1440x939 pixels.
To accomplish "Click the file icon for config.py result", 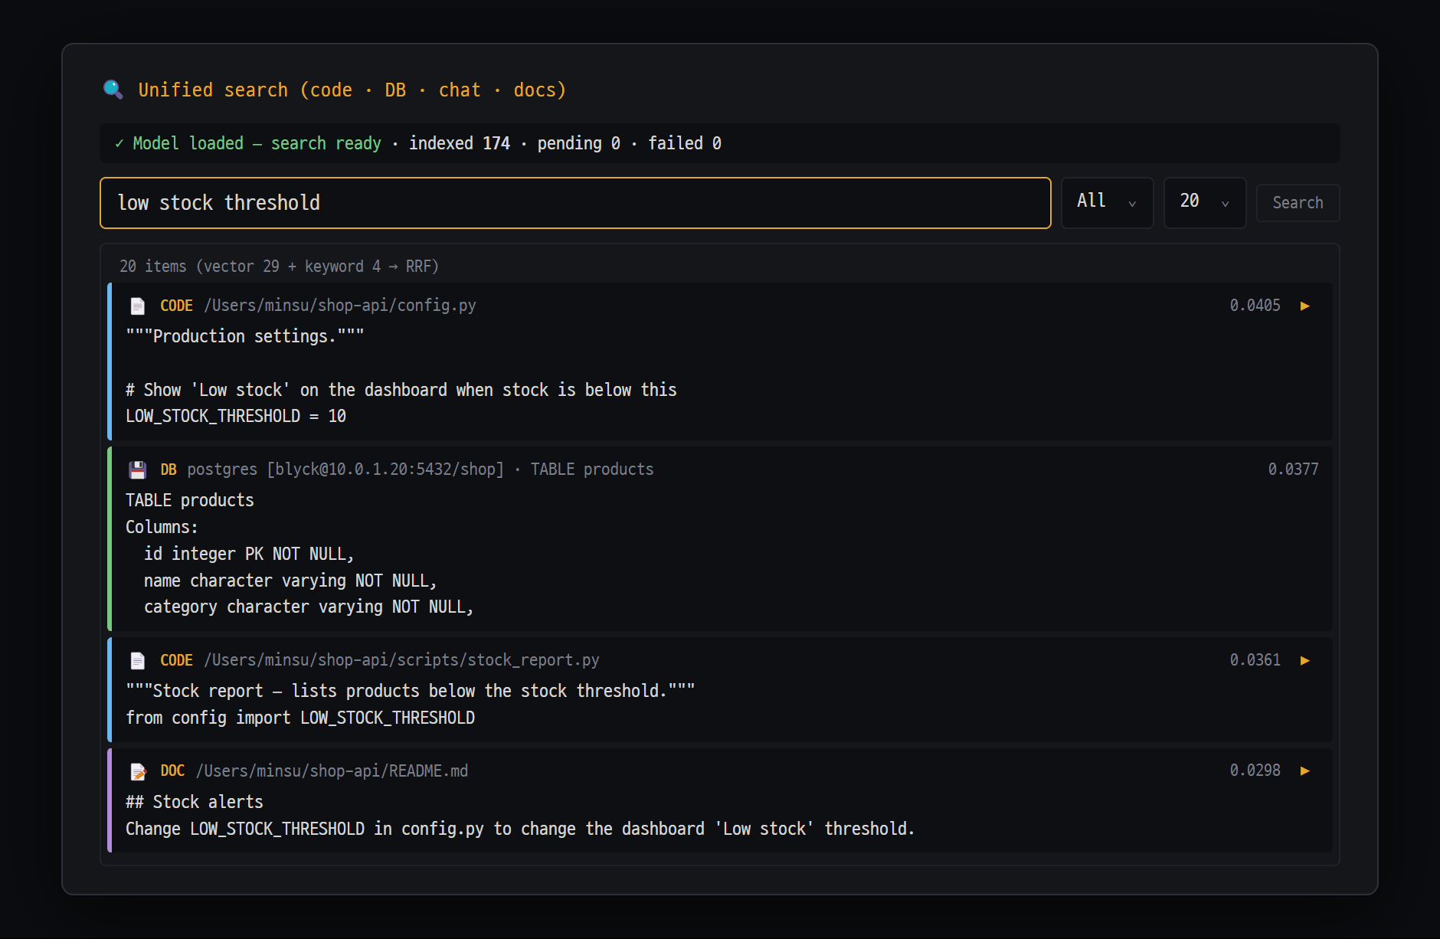I will [138, 306].
